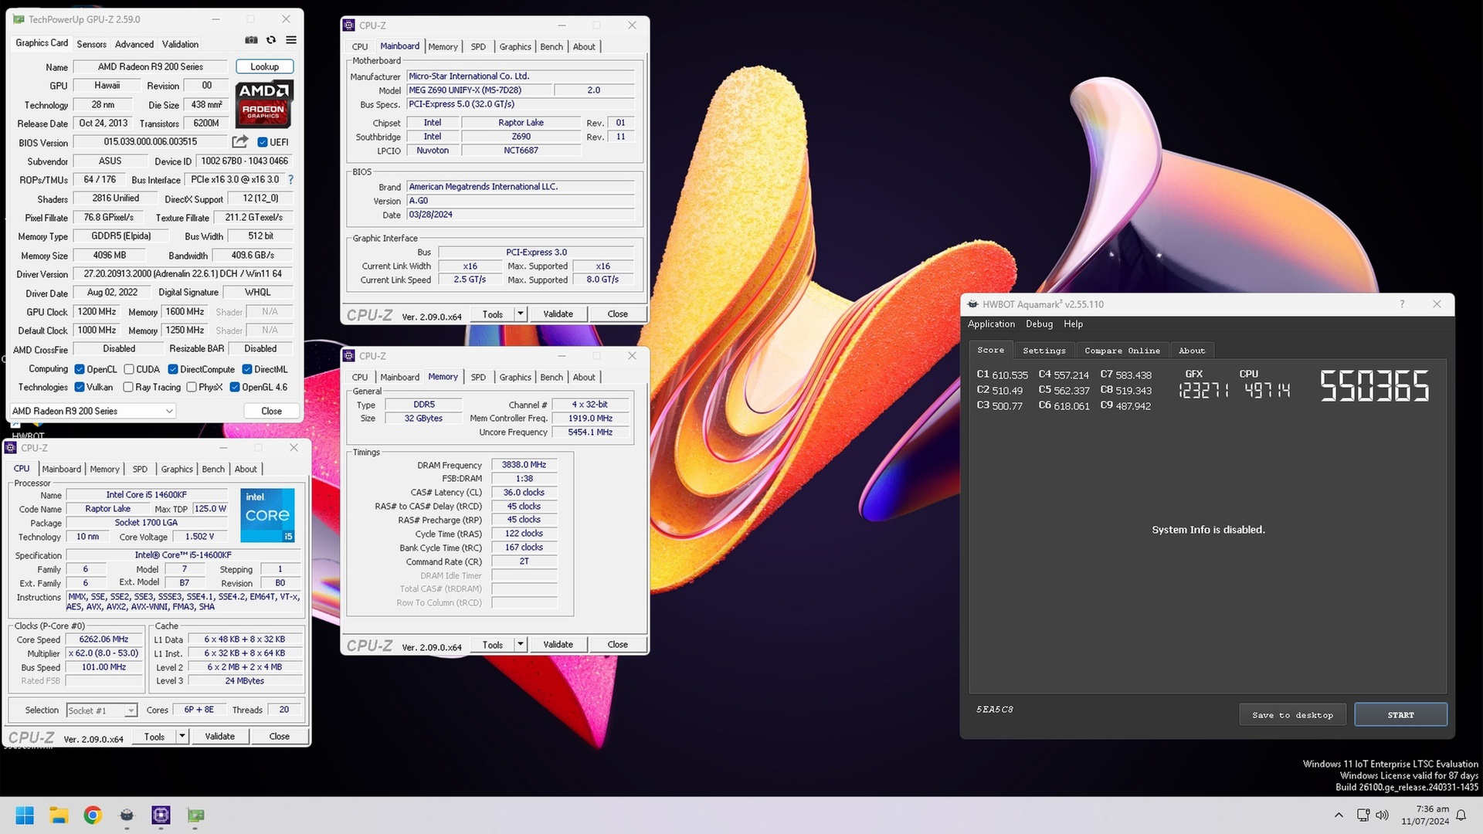Screen dimensions: 1483x834
Task: Click the CPU-Z Mainboard window title icon
Action: click(x=349, y=25)
